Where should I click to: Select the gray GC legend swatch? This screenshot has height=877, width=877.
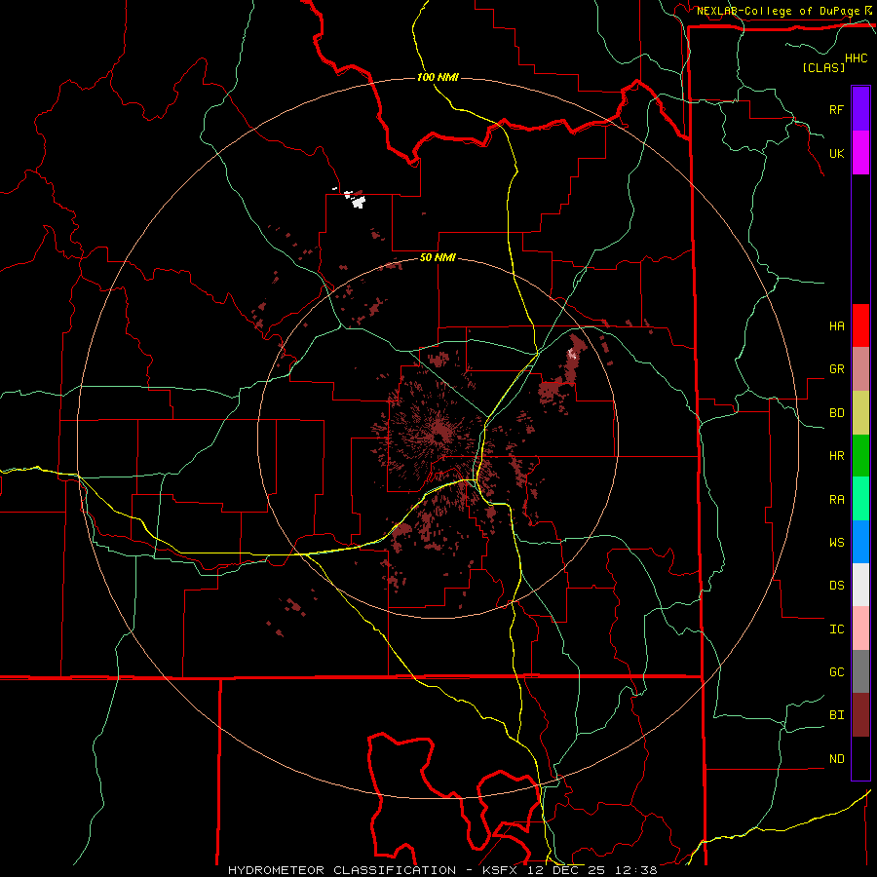point(860,671)
